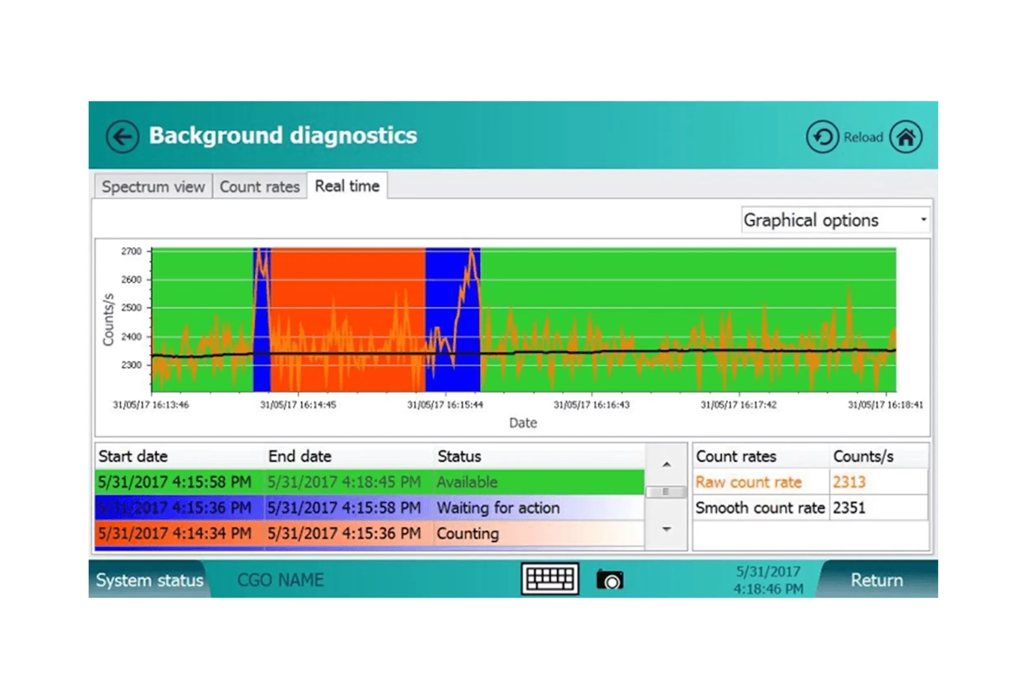Click the CGO NAME field
The width and height of the screenshot is (1026, 699).
[x=281, y=580]
